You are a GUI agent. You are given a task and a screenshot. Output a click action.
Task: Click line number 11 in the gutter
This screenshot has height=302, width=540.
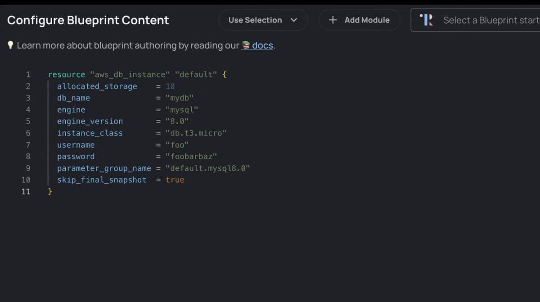coord(26,192)
